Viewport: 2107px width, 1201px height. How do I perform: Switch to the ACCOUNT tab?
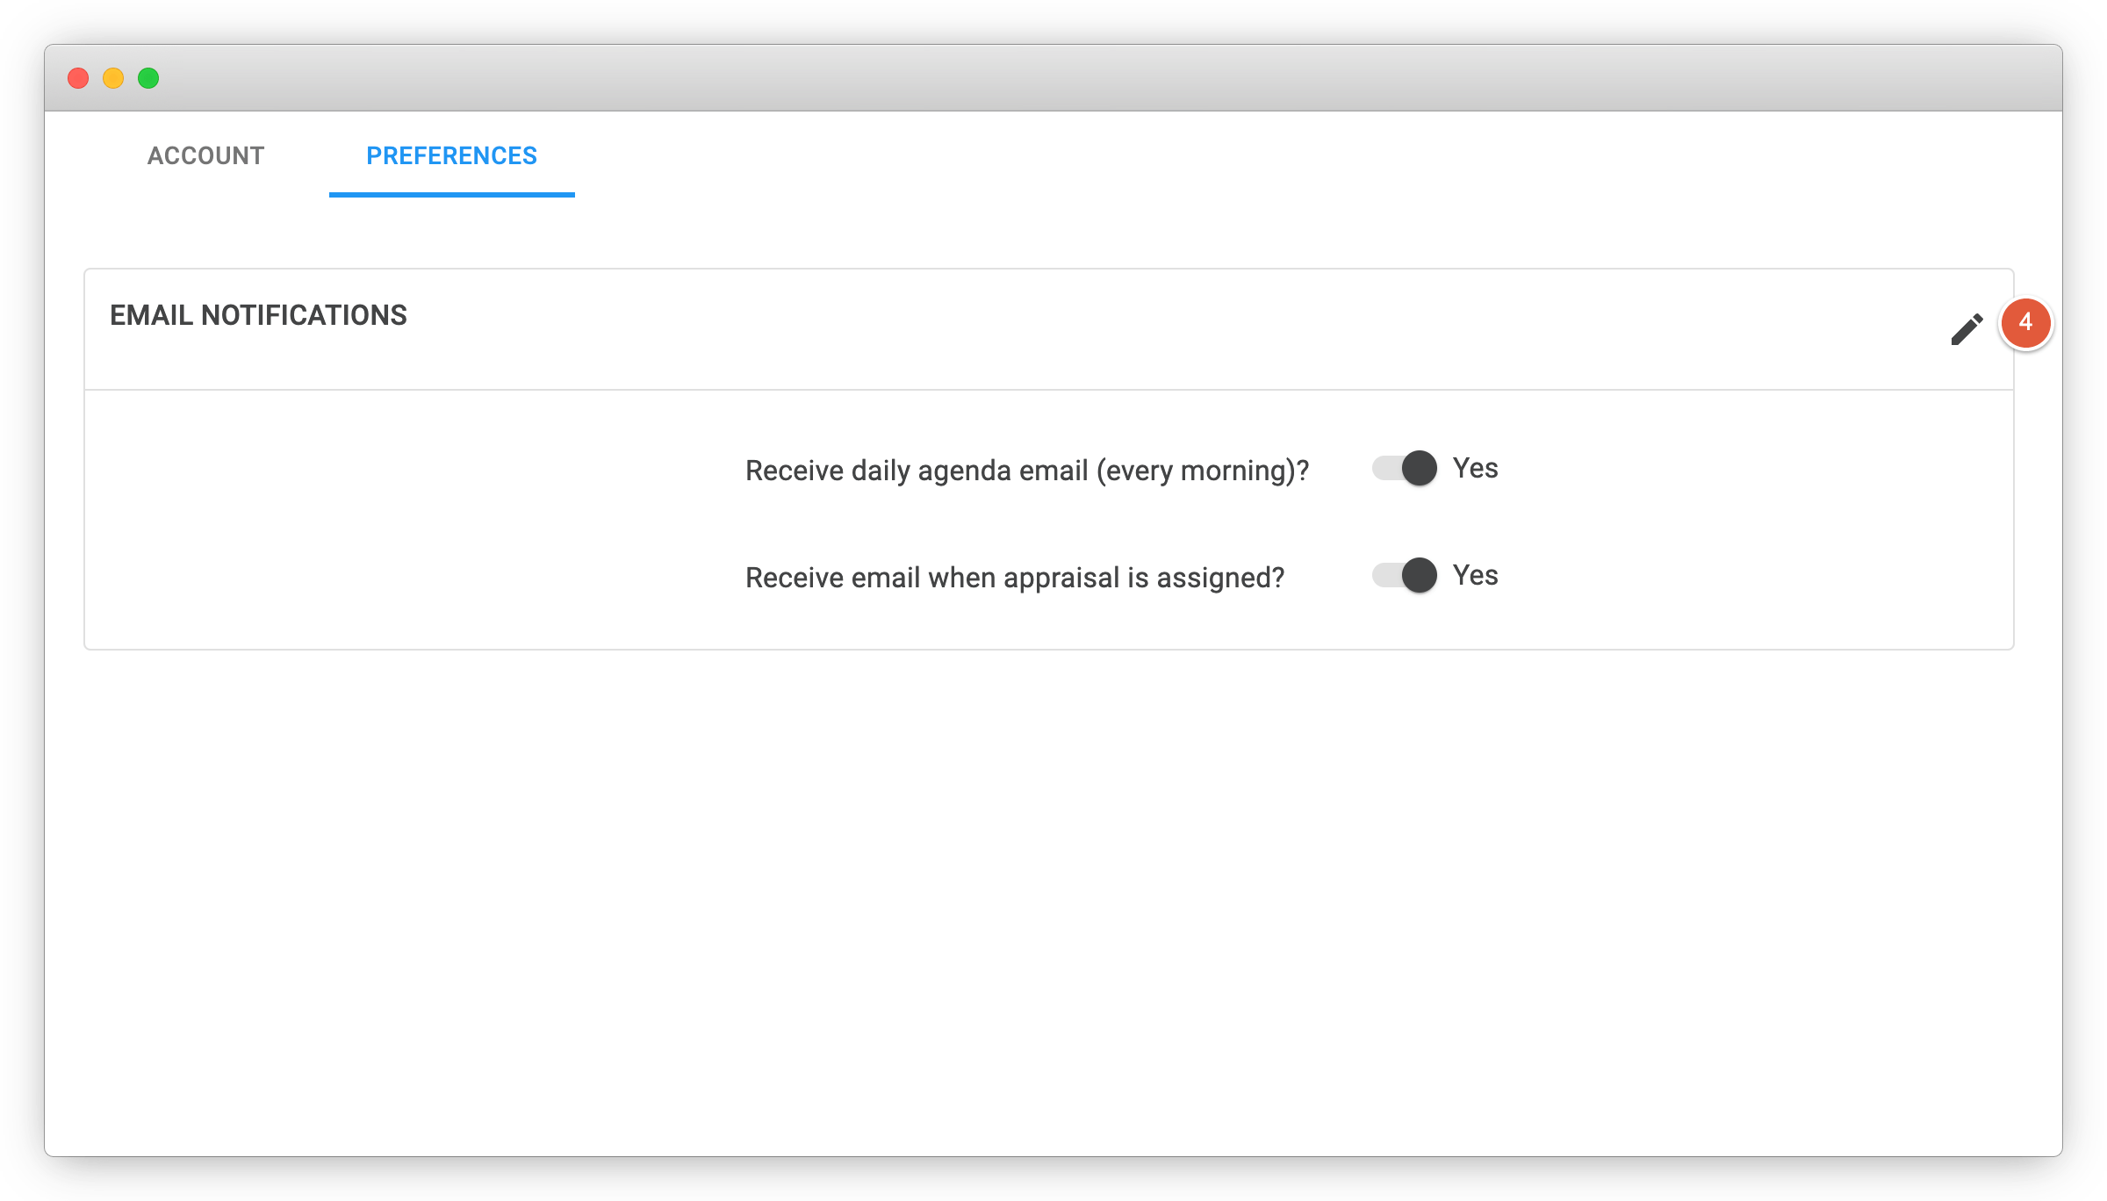coord(205,155)
